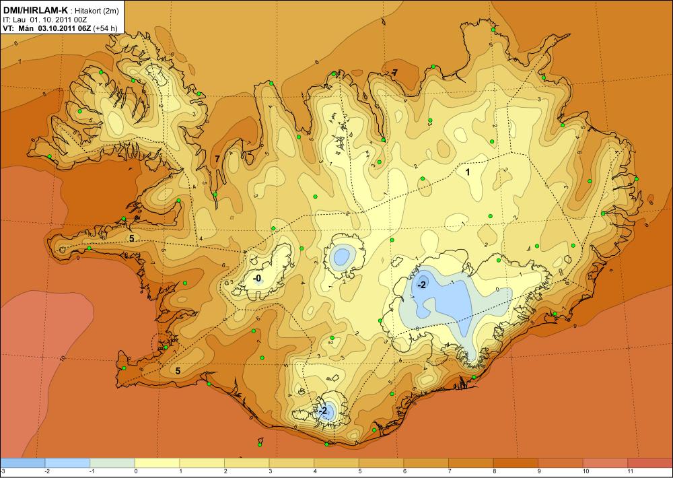Click the "DMI/HIRLAM-K" model title
The image size is (673, 478).
pyautogui.click(x=35, y=9)
